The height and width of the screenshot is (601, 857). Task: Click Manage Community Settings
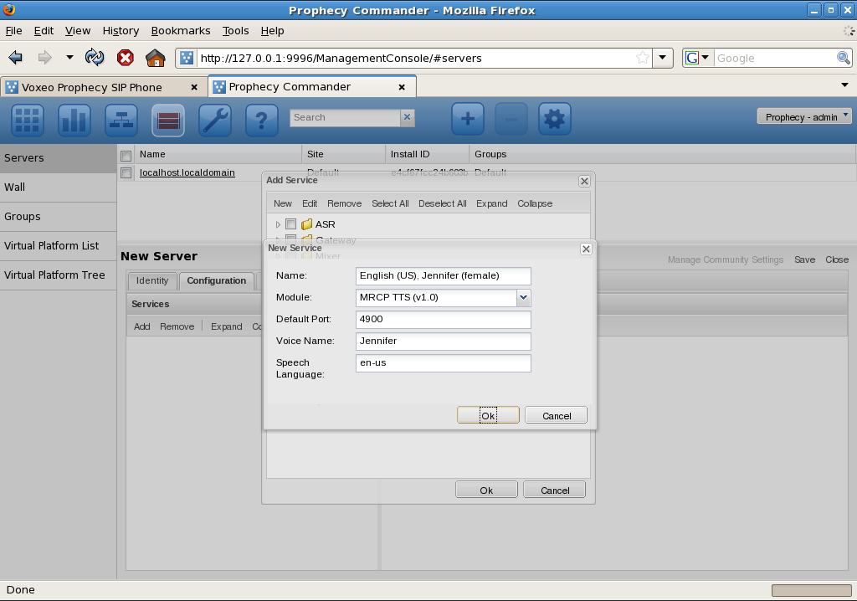[726, 259]
